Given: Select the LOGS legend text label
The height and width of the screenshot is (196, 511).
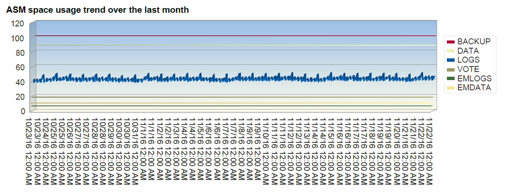Looking at the screenshot, I should [468, 60].
